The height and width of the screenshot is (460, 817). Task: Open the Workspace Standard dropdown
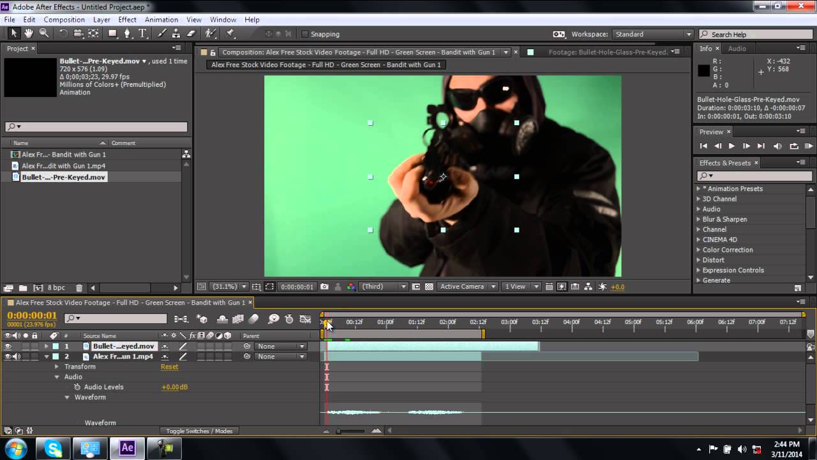(x=653, y=34)
